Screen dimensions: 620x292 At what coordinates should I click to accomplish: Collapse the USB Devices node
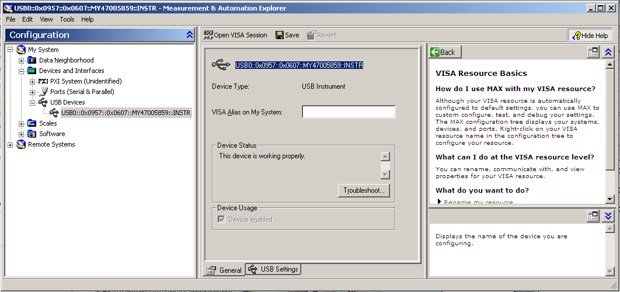pos(33,102)
